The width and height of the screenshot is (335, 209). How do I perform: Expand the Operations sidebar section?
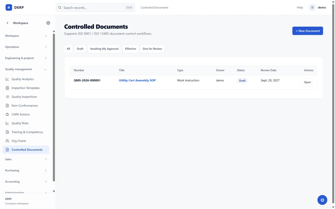pyautogui.click(x=26, y=47)
